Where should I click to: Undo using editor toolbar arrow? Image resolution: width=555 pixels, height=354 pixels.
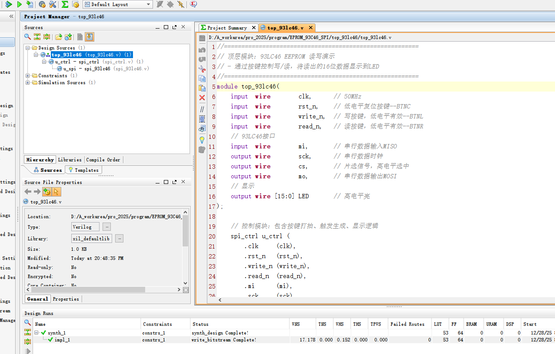[202, 50]
